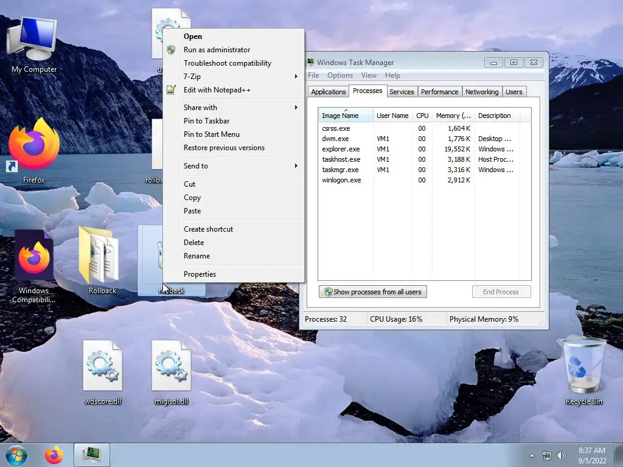
Task: Click the Notepad++ icon in context menu
Action: pos(171,90)
